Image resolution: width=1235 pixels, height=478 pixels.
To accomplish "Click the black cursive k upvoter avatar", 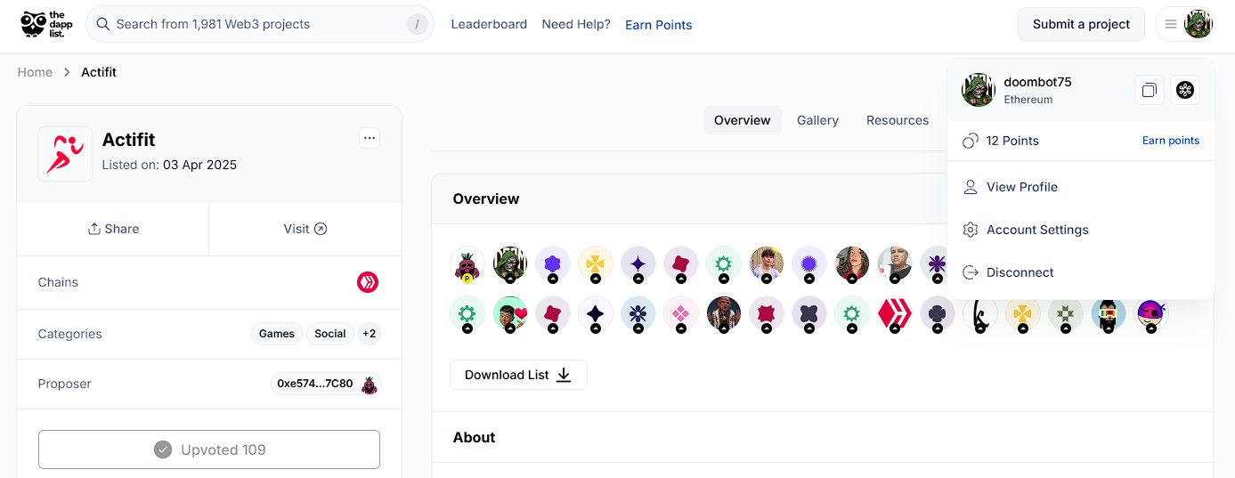I will (x=979, y=314).
